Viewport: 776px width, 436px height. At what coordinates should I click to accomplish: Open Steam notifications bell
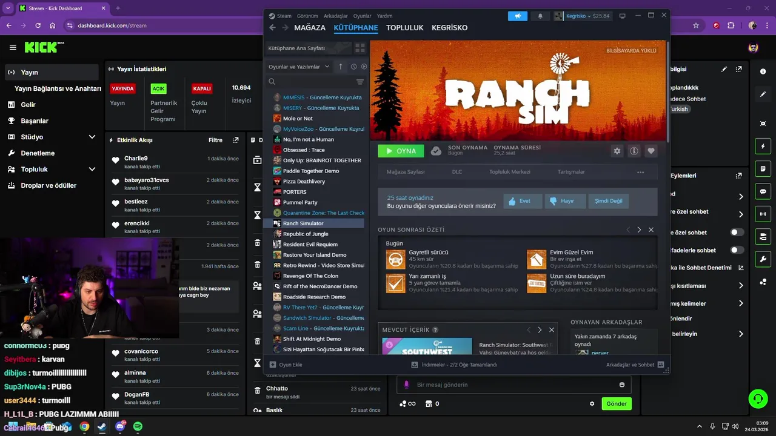point(540,16)
